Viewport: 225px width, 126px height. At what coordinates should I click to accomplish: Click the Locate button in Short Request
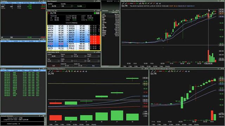click(x=79, y=6)
